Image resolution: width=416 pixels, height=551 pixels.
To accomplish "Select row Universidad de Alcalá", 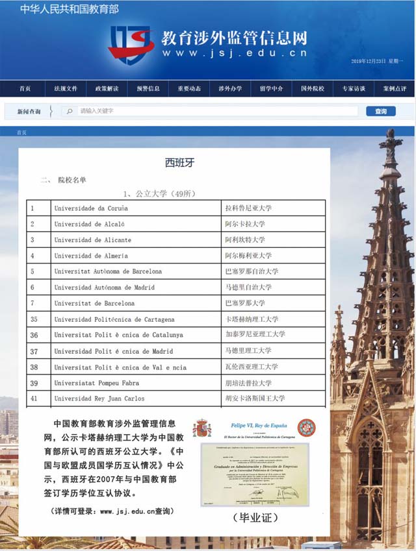I will [175, 224].
